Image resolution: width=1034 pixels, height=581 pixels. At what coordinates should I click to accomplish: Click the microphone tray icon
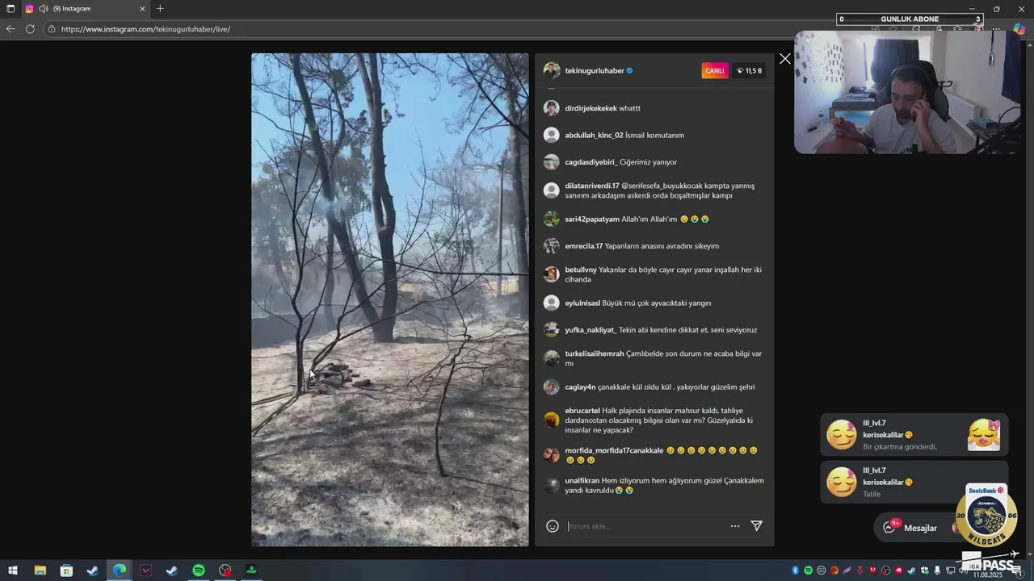point(937,571)
